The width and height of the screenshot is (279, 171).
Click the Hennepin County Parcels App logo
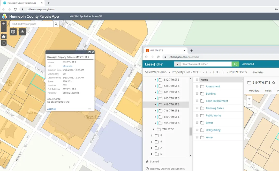tap(4, 16)
